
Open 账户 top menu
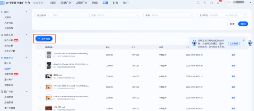(126, 3)
